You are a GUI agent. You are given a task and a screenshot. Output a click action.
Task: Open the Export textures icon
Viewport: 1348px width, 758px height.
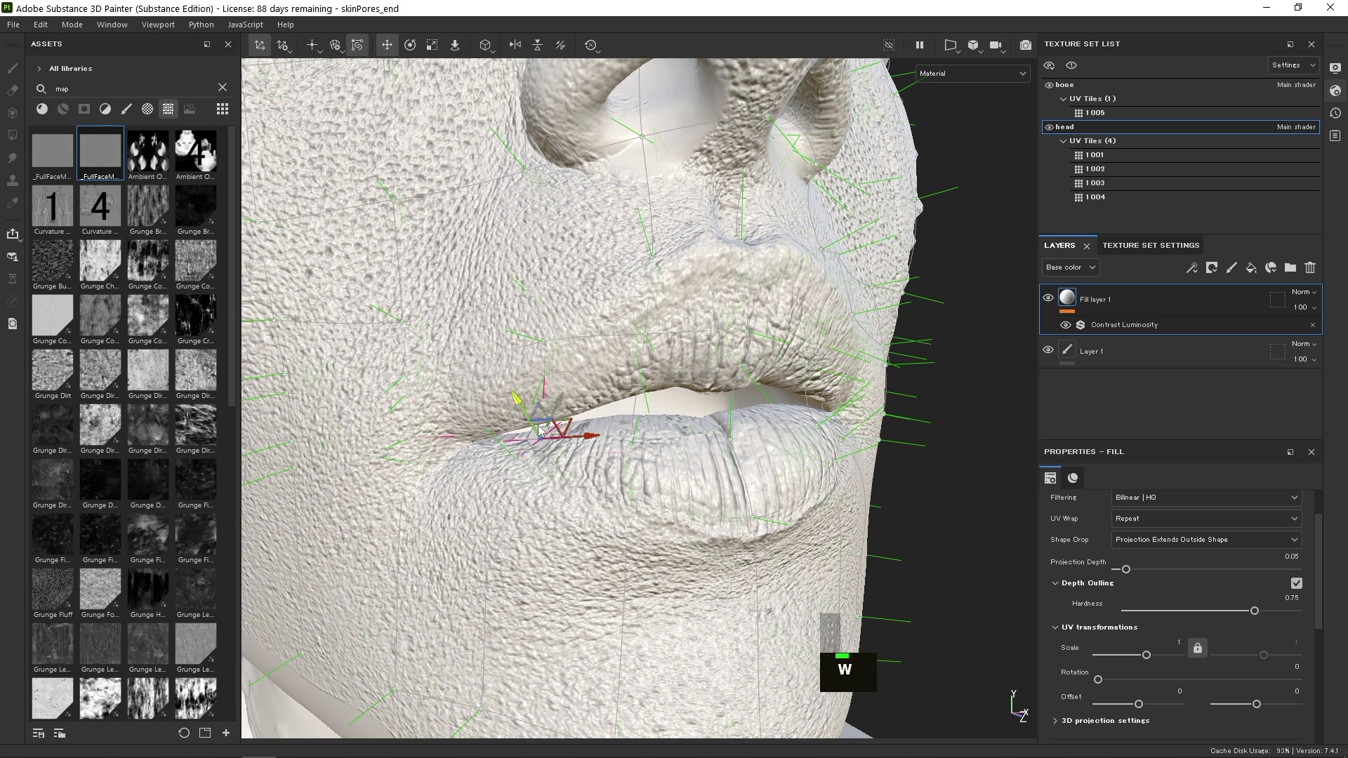pos(13,235)
